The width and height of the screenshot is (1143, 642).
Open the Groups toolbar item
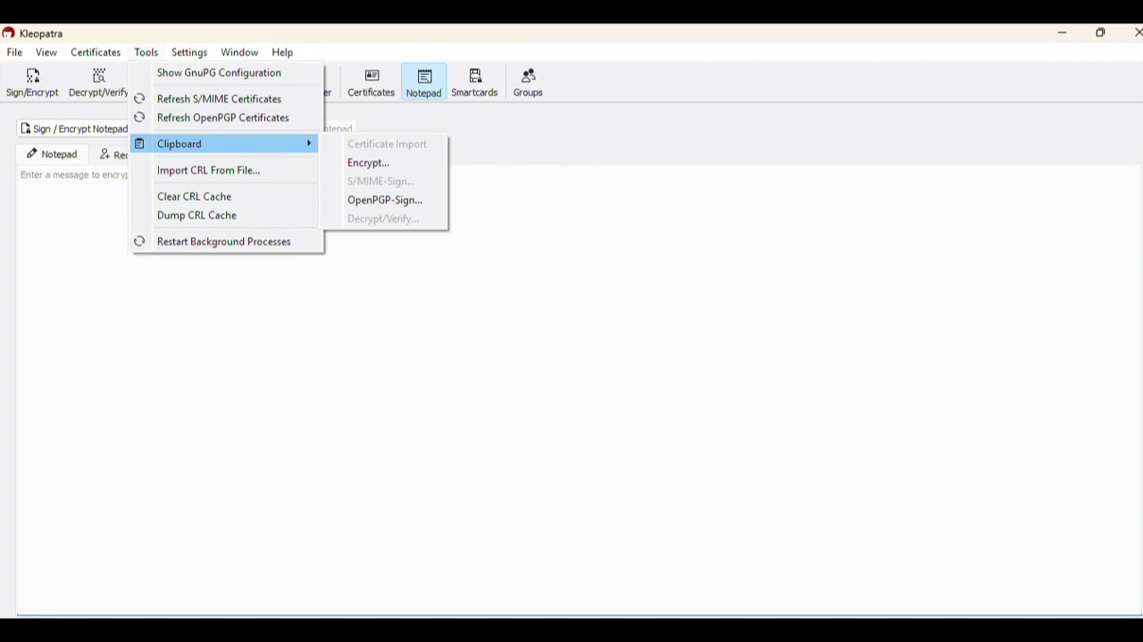coord(528,82)
